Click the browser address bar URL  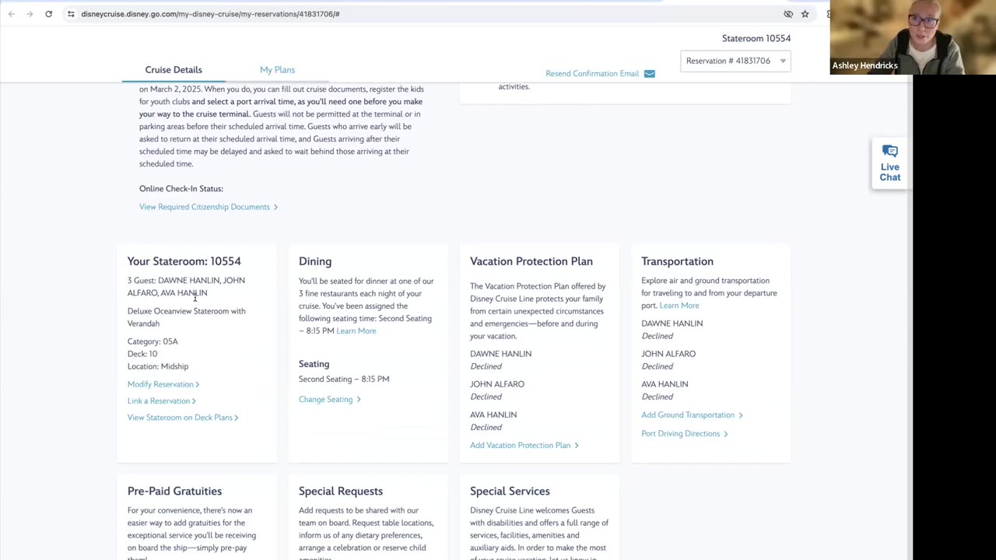coord(210,14)
